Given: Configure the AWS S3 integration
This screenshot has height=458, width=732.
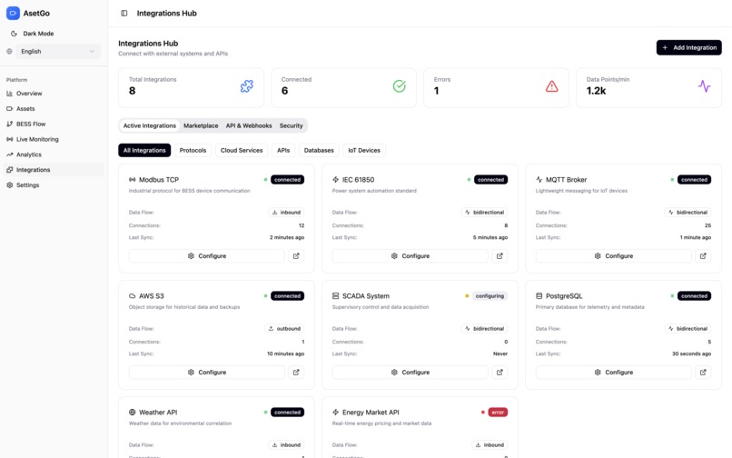Looking at the screenshot, I should [x=207, y=373].
